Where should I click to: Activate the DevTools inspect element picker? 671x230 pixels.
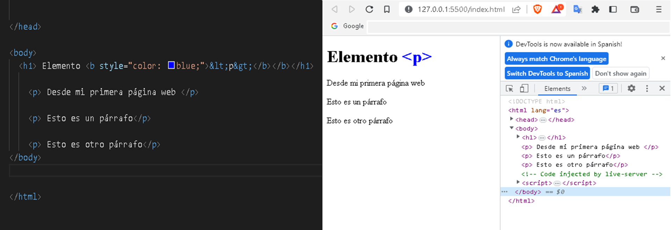(x=510, y=89)
